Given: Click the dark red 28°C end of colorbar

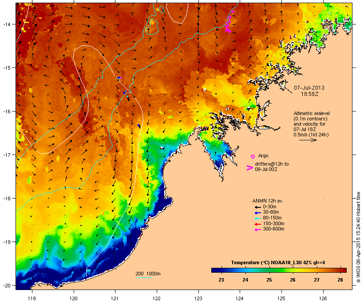Looking at the screenshot, I should [344, 270].
